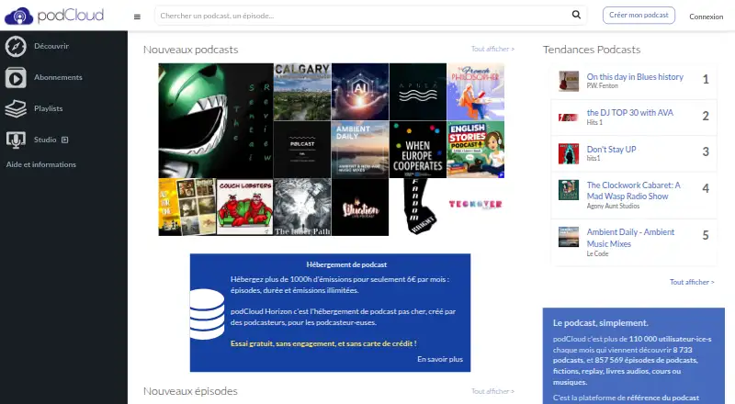Click the database icon in hosting banner
Viewport: 735px width, 404px height.
click(x=207, y=314)
